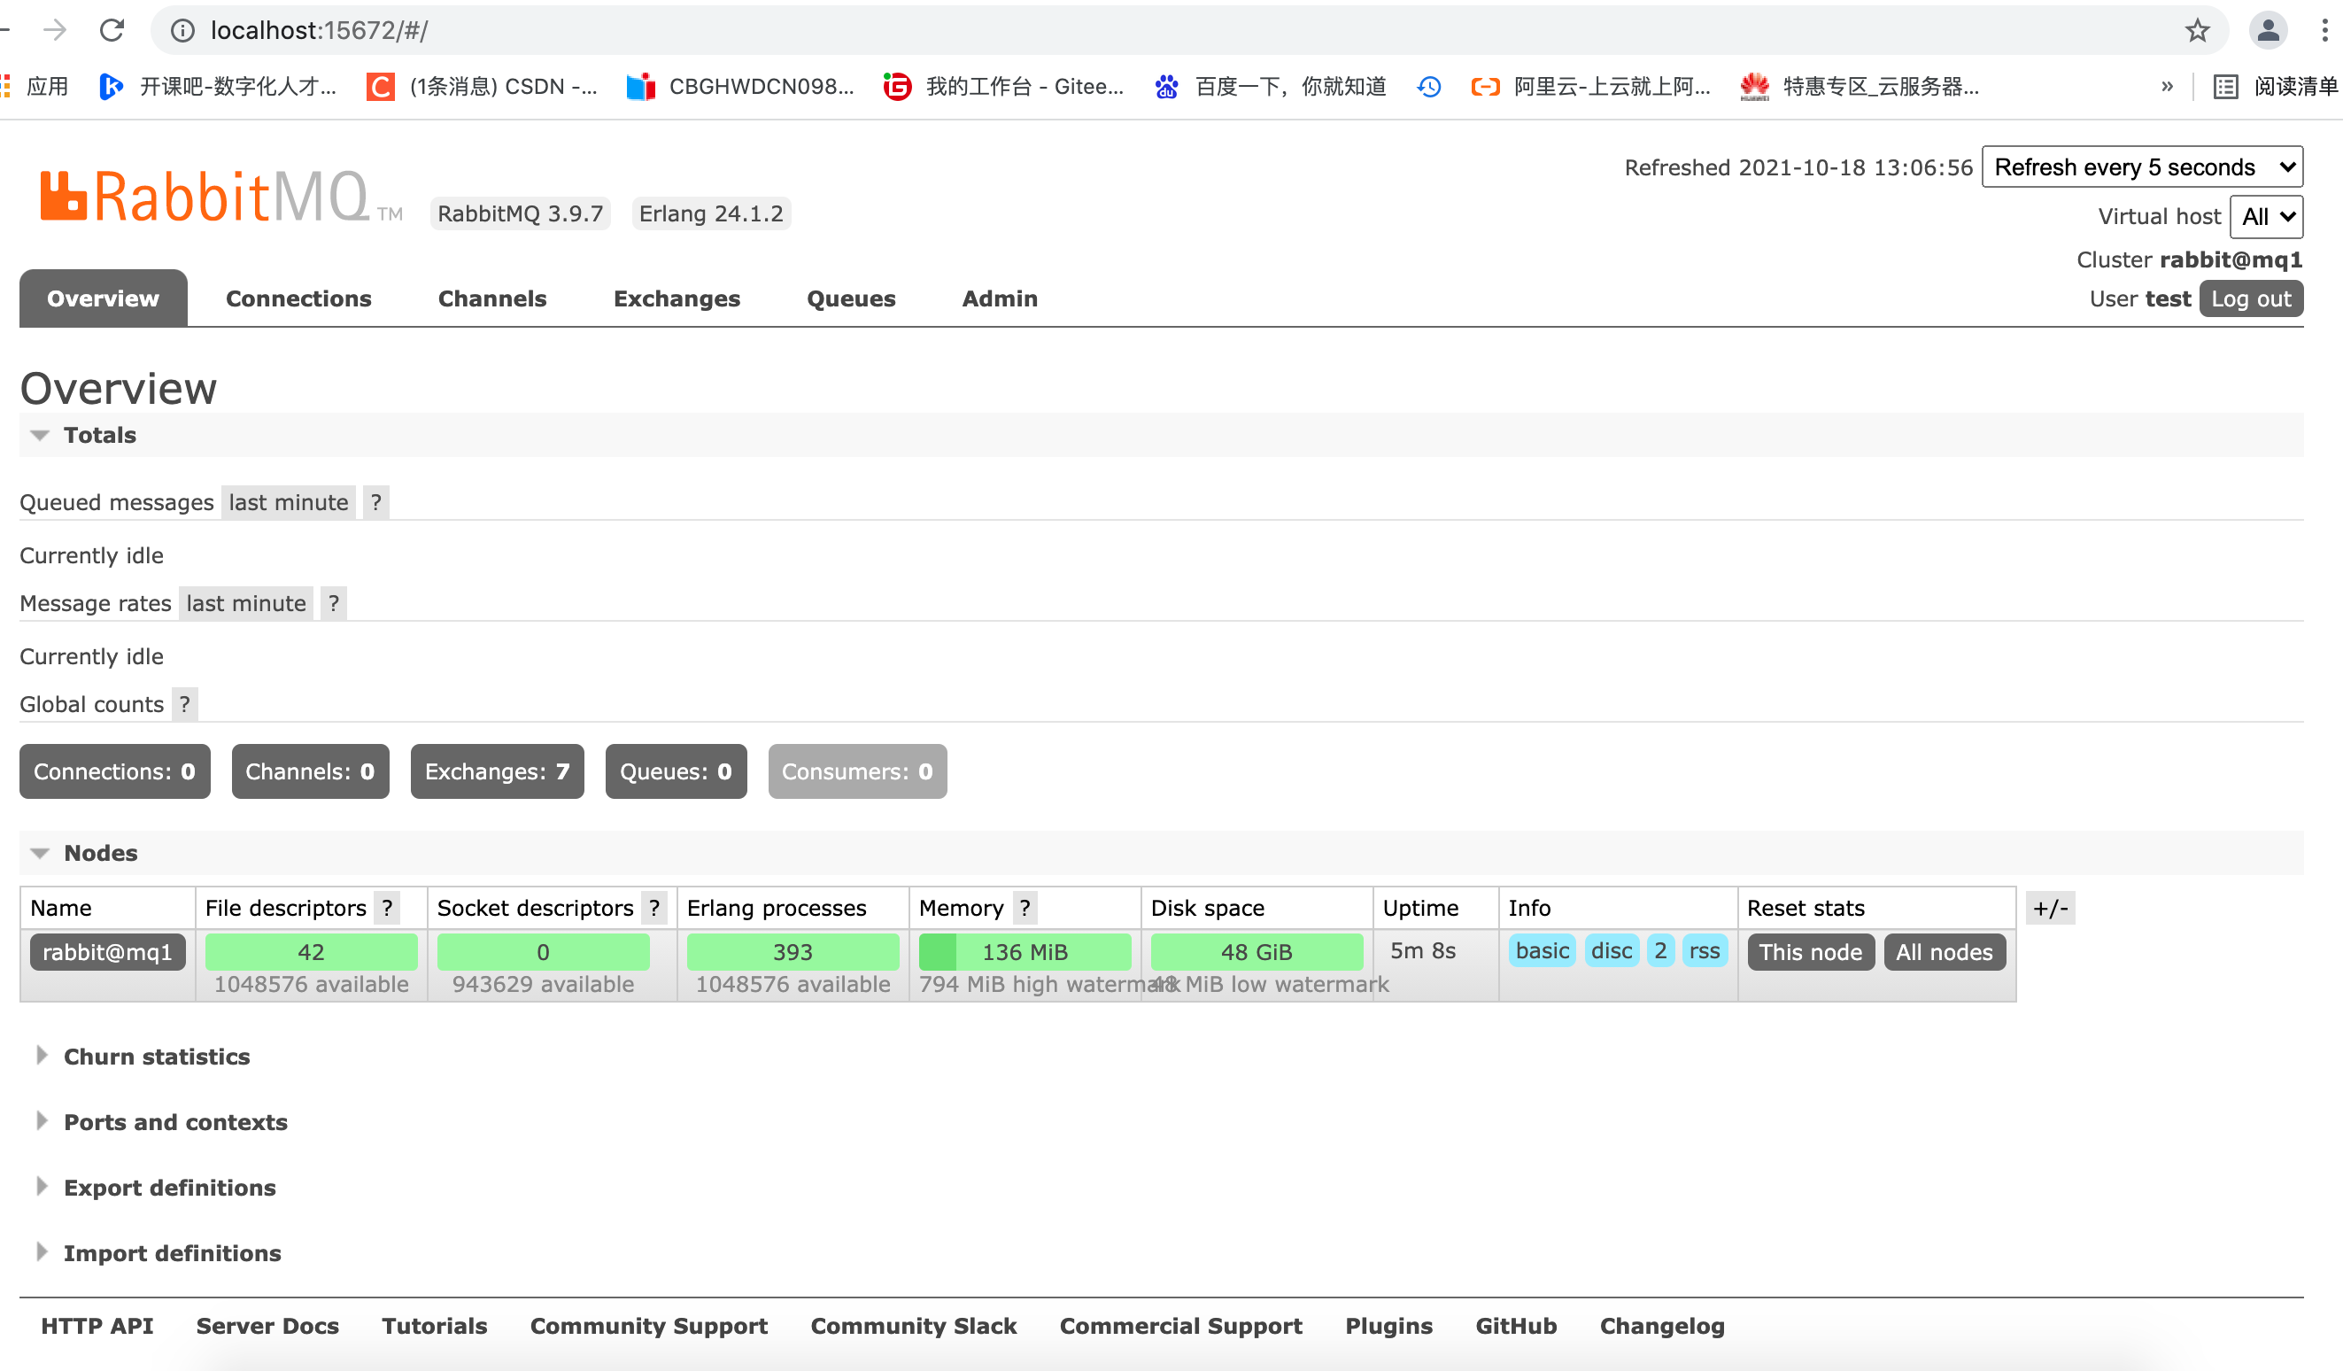Click the browser address bar URL
Viewport: 2343px width, 1371px height.
point(319,31)
